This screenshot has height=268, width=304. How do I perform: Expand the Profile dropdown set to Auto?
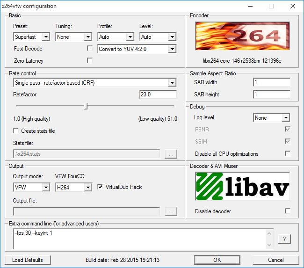click(116, 36)
